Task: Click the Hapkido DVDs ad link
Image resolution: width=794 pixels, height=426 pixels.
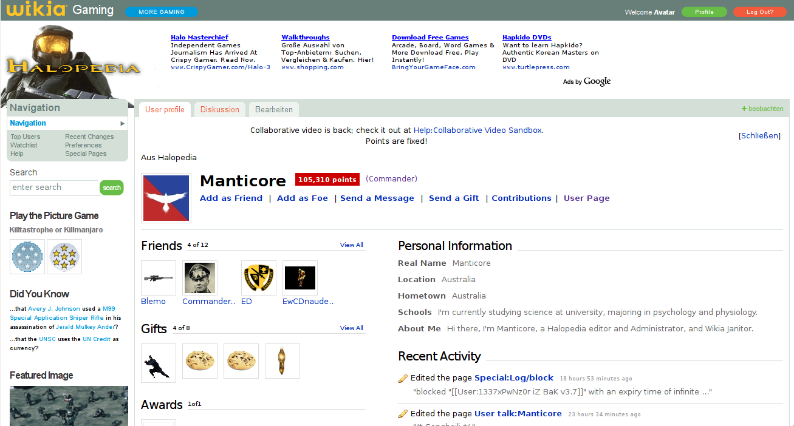Action: (x=527, y=38)
